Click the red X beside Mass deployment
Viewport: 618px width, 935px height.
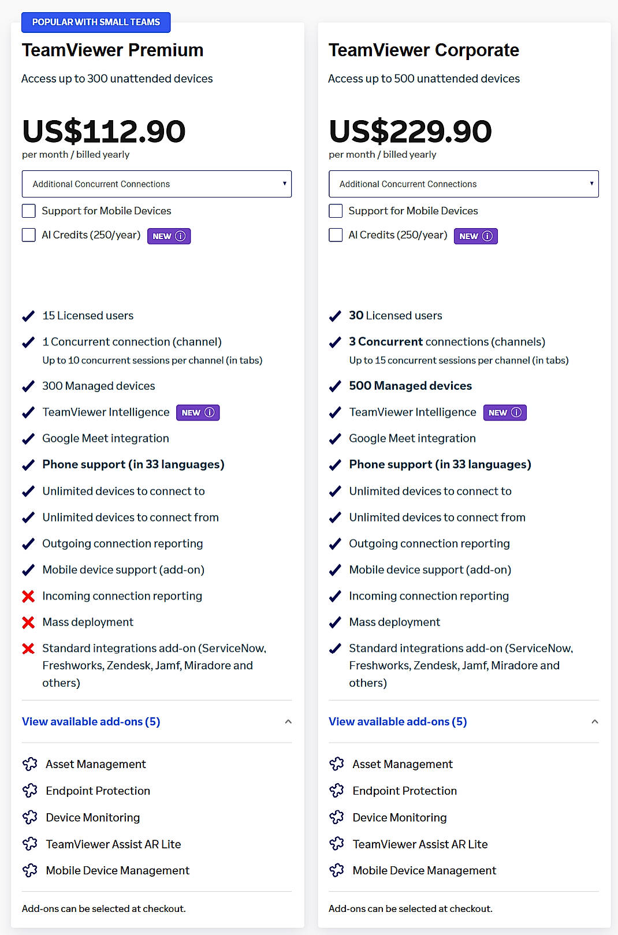pos(28,622)
